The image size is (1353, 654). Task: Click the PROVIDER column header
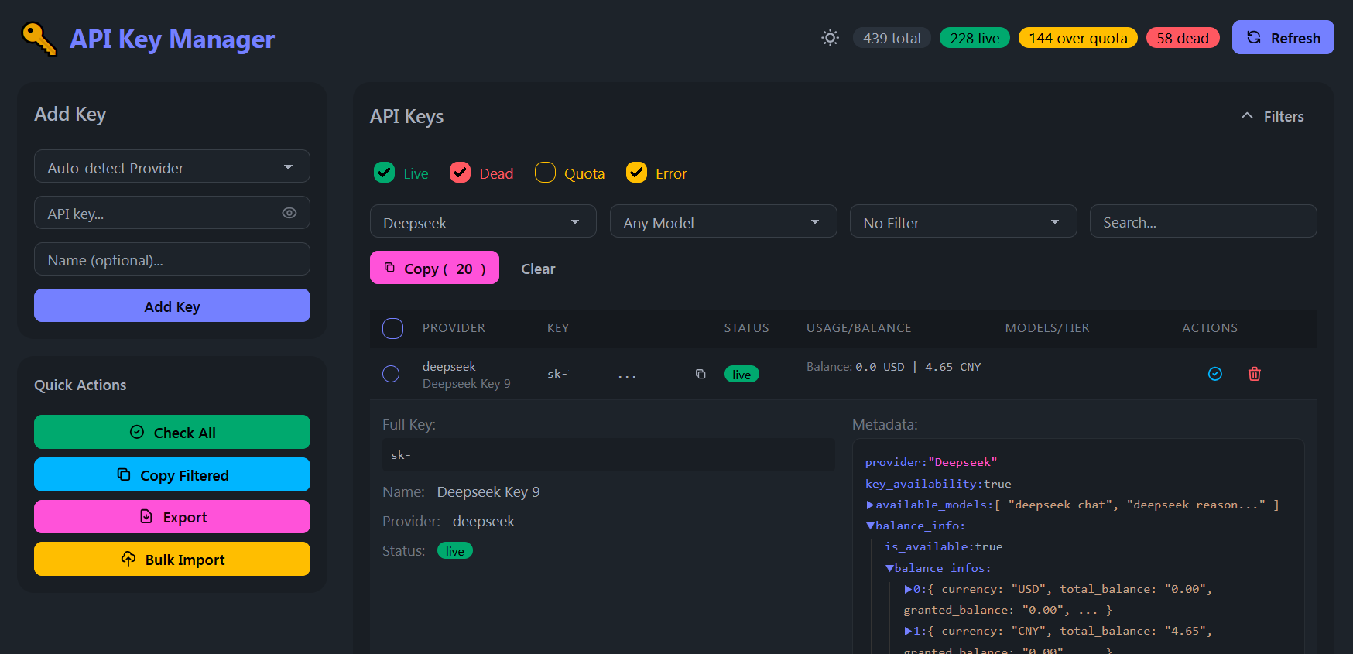[x=454, y=328]
